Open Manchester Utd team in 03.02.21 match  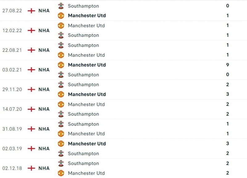coord(87,65)
